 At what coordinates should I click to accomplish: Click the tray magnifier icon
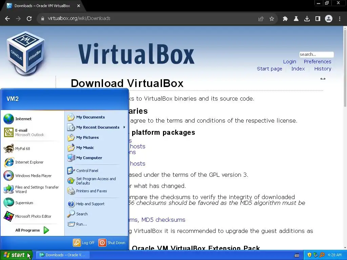(322, 255)
